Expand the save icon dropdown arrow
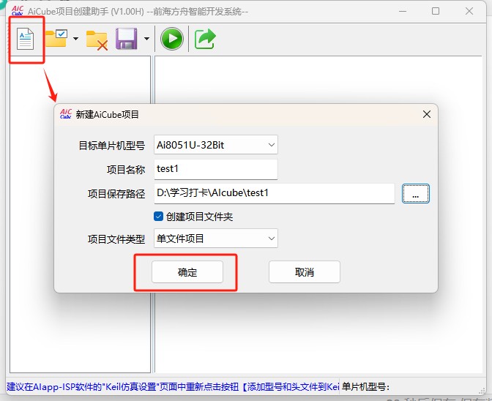Image resolution: width=492 pixels, height=401 pixels. [x=146, y=39]
